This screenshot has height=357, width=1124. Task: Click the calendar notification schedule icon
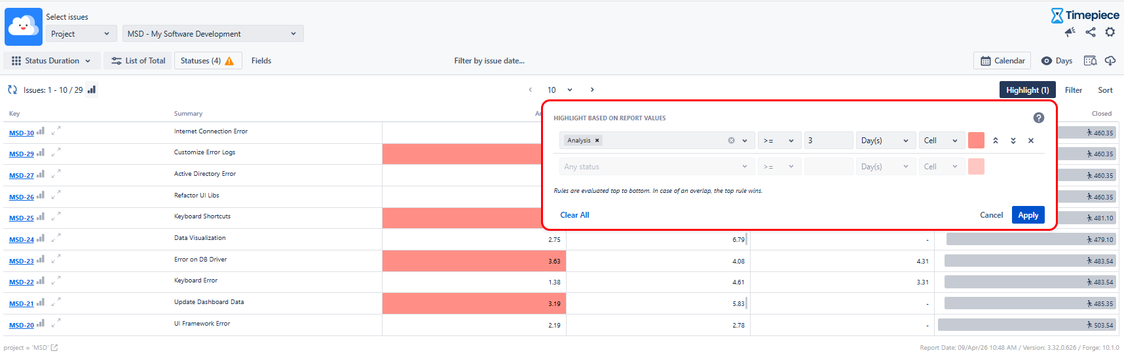(1090, 61)
